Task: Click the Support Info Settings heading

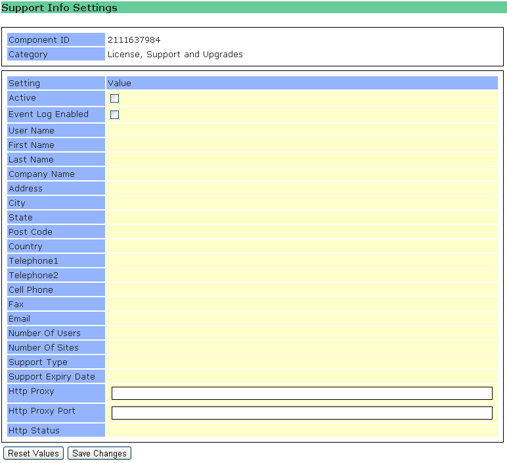Action: tap(60, 8)
